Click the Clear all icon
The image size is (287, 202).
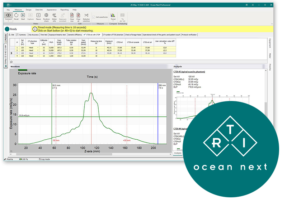tap(78, 15)
